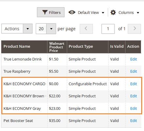Click the page number input field
The width and height of the screenshot is (144, 131).
click(x=108, y=29)
